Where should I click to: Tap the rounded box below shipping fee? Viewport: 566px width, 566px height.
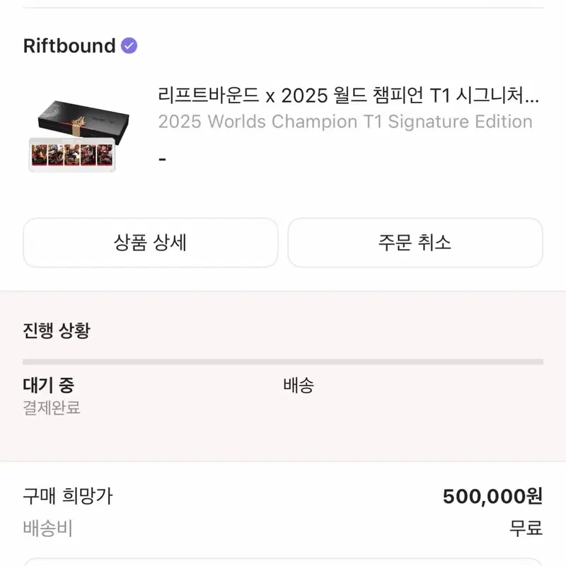coord(283,562)
